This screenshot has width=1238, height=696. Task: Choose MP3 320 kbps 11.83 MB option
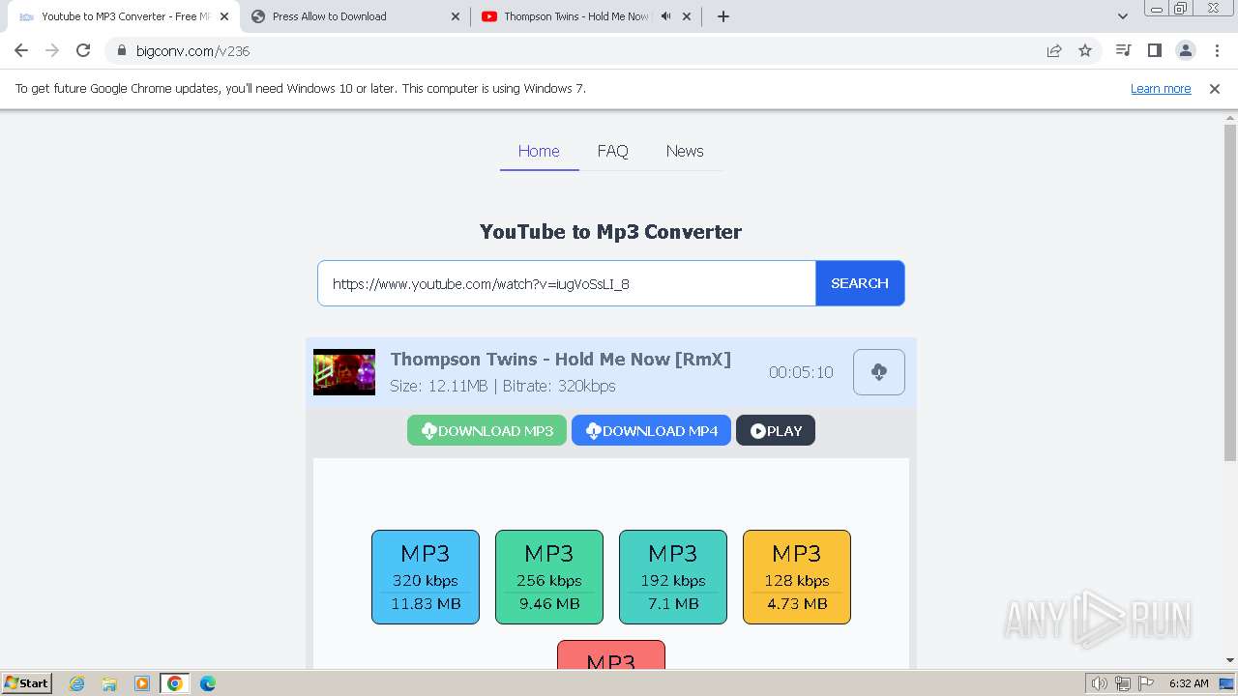pyautogui.click(x=426, y=577)
